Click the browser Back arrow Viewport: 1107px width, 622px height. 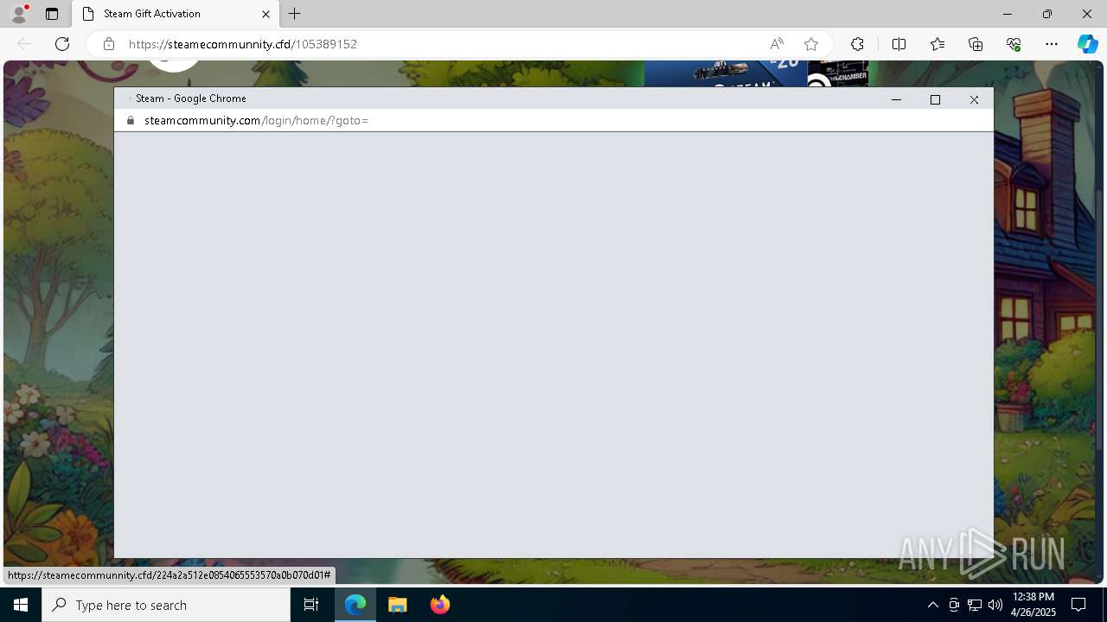[x=24, y=44]
